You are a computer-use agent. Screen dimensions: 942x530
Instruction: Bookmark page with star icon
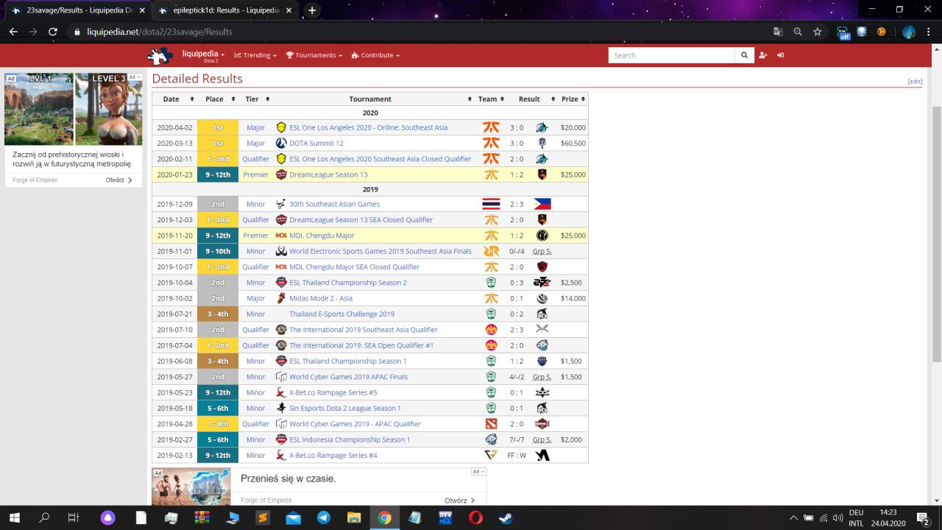tap(818, 32)
